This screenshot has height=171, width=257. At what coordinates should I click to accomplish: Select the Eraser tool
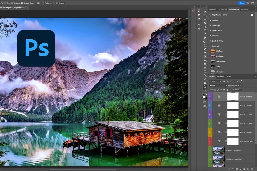click(205, 53)
